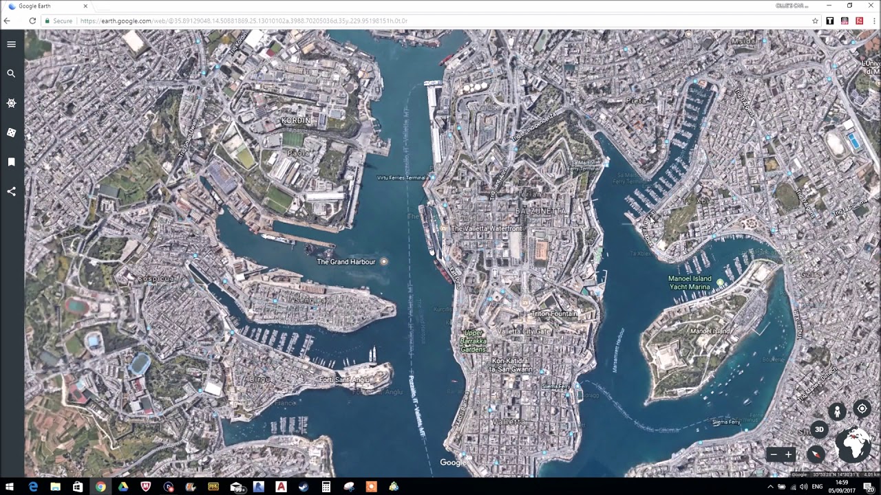Open Action Center notifications icon

click(x=869, y=487)
